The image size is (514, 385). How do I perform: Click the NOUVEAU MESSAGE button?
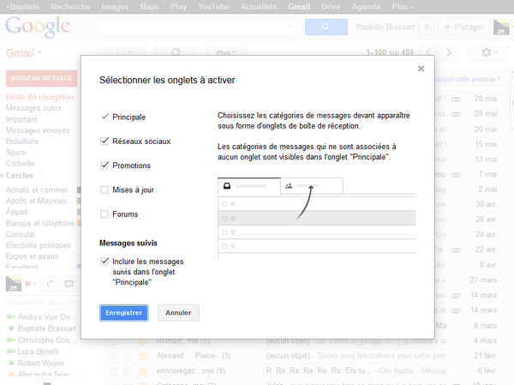pyautogui.click(x=42, y=78)
